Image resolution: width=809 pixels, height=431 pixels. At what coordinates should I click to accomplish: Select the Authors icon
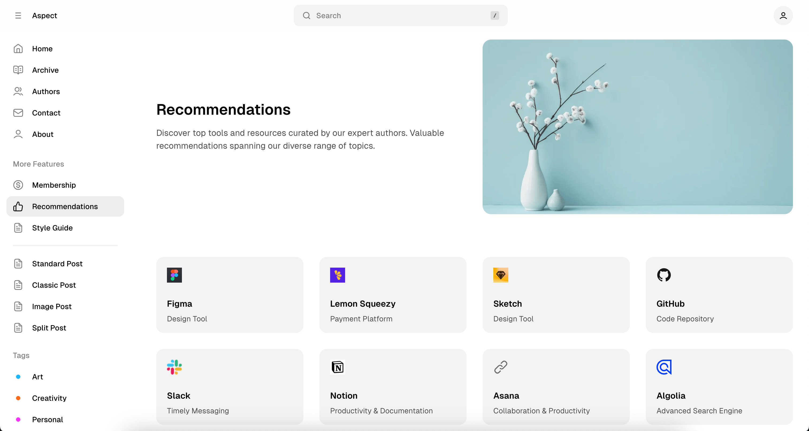[18, 91]
